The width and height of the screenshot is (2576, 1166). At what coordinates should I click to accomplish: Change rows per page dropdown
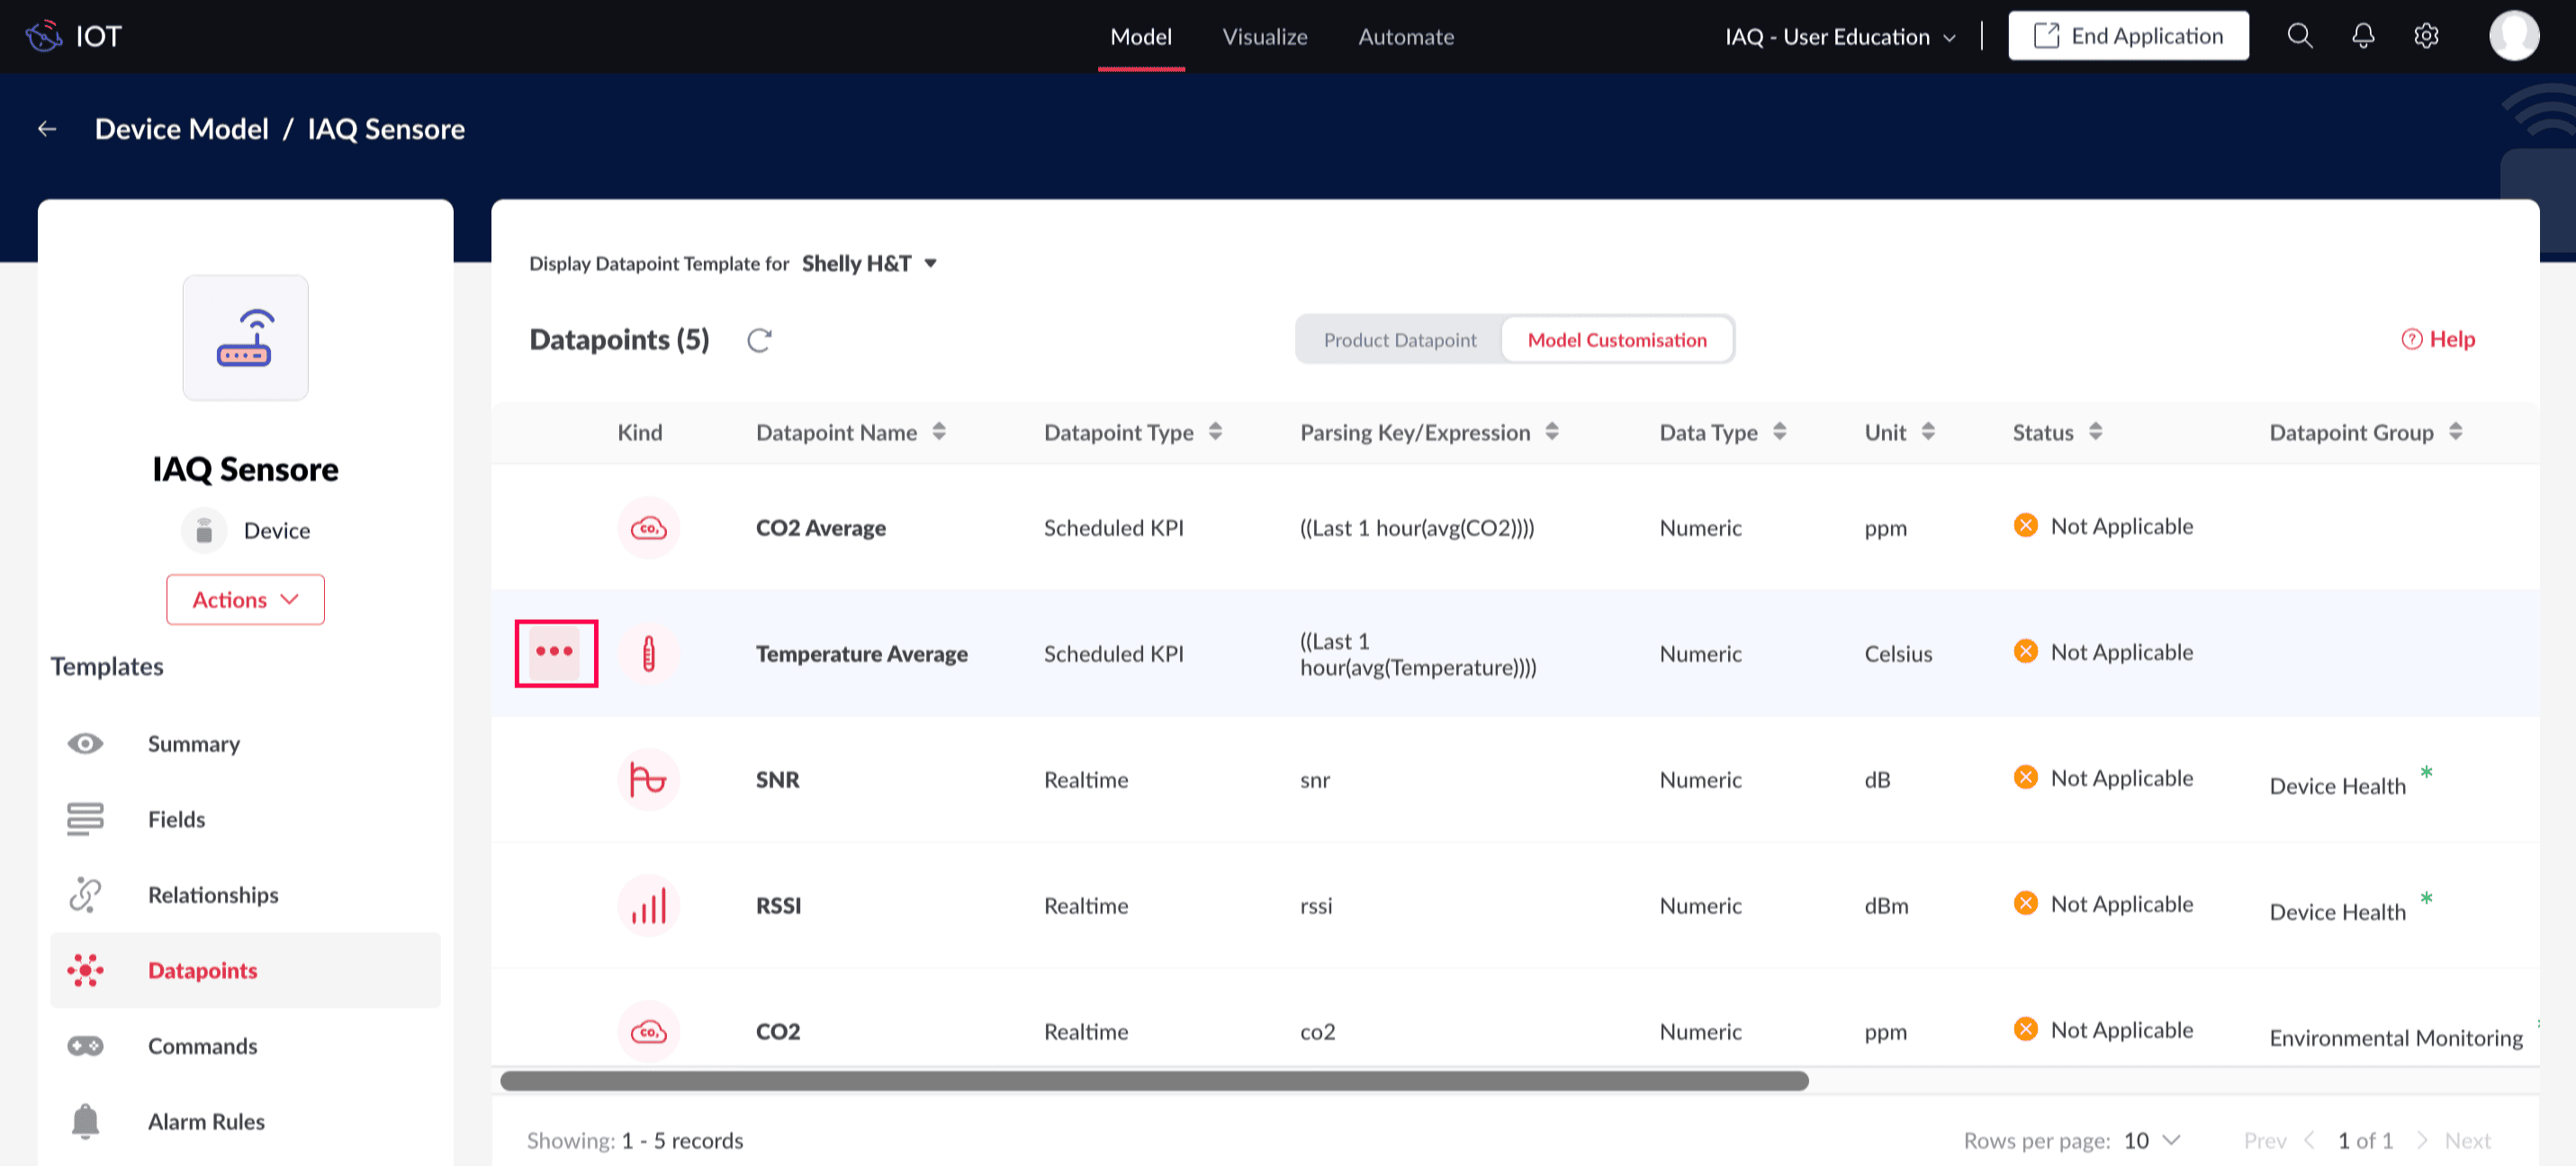tap(2151, 1140)
